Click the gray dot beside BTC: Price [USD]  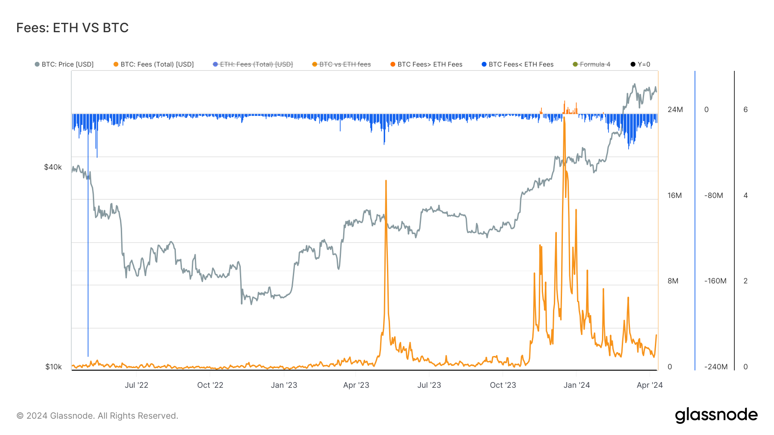[37, 64]
